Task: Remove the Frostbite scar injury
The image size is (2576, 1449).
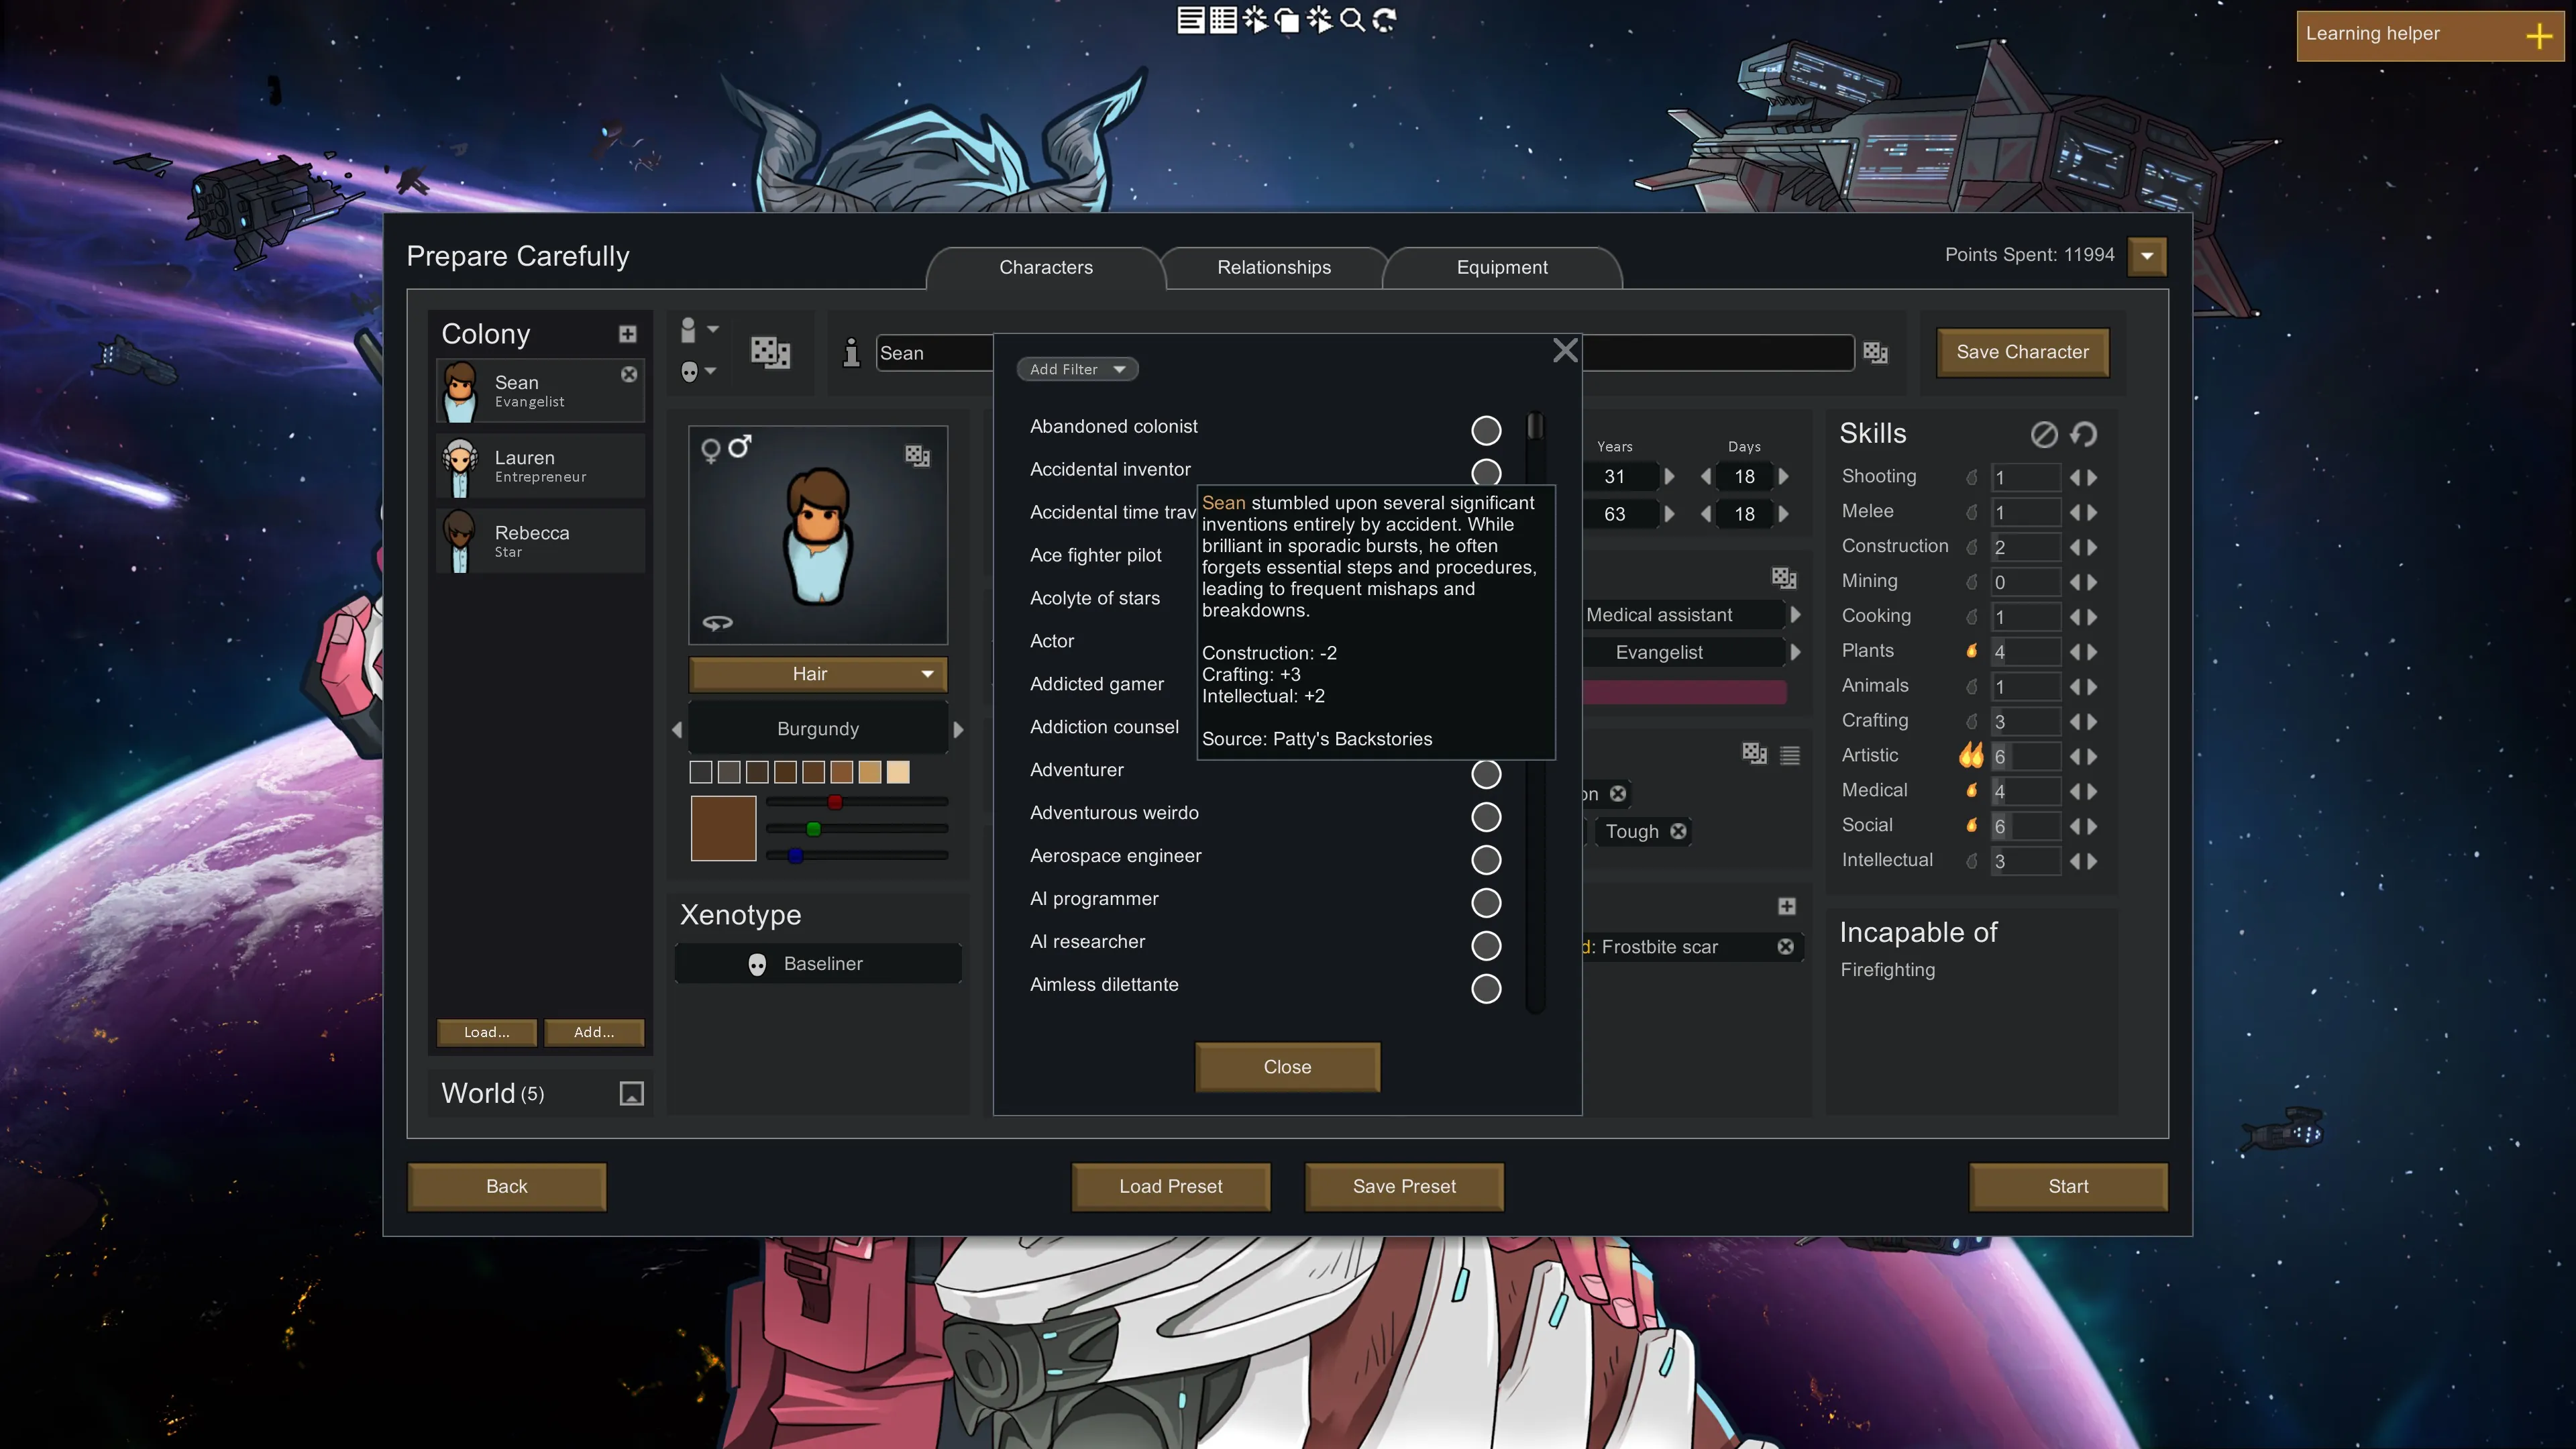Action: tap(1785, 946)
